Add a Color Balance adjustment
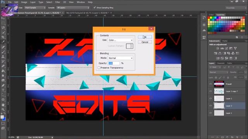This screenshot has width=248, height=139. coord(220,53)
